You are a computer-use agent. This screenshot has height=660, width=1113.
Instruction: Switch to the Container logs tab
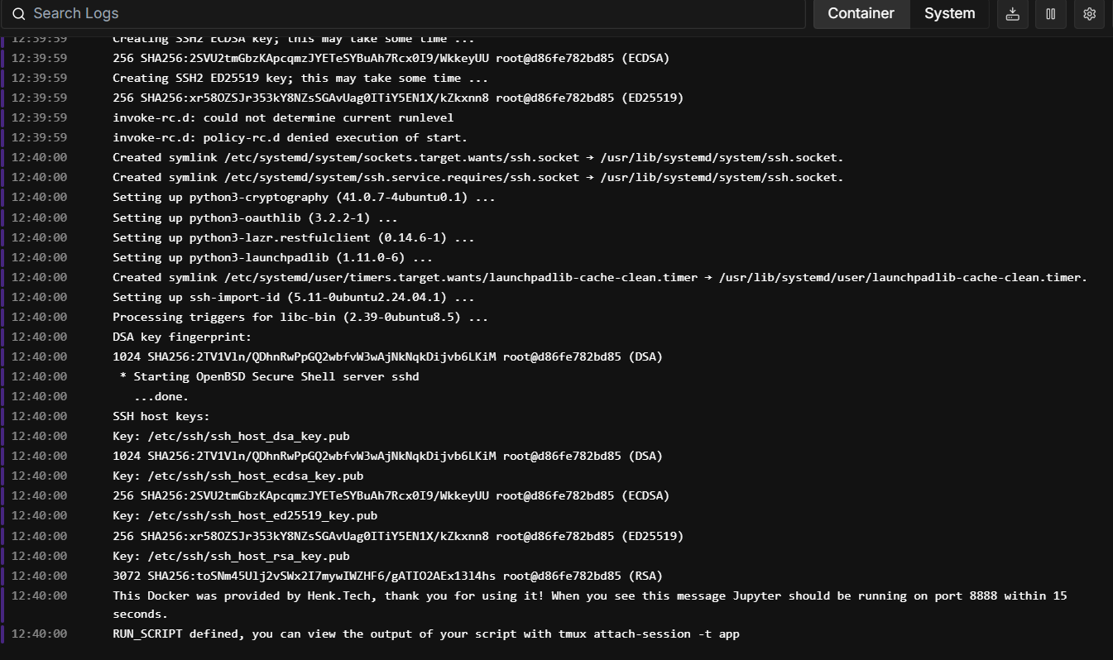click(861, 14)
